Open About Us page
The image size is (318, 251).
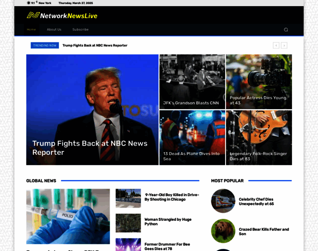coord(54,30)
